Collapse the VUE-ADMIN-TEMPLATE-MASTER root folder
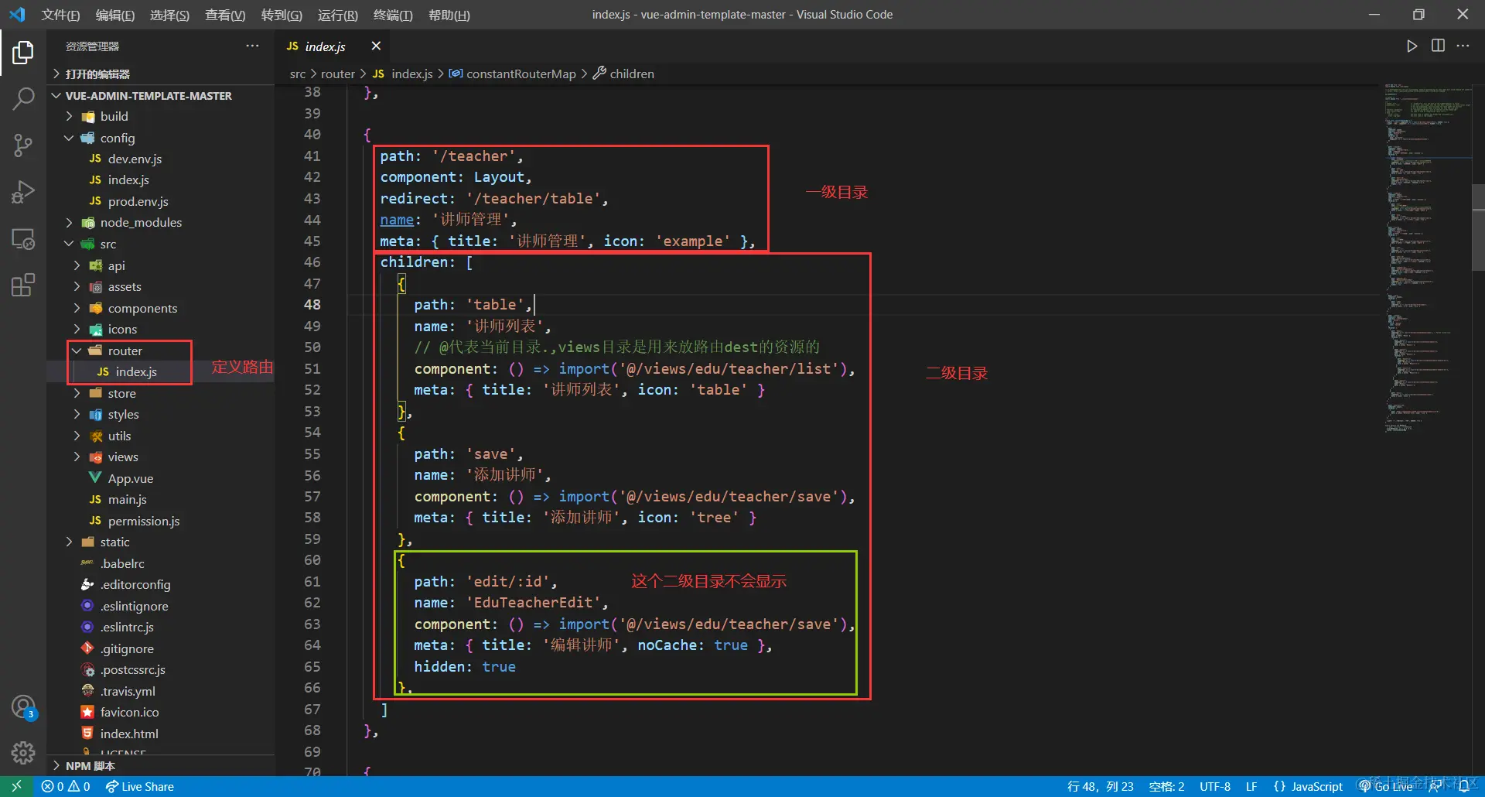The image size is (1485, 797). pos(160,96)
